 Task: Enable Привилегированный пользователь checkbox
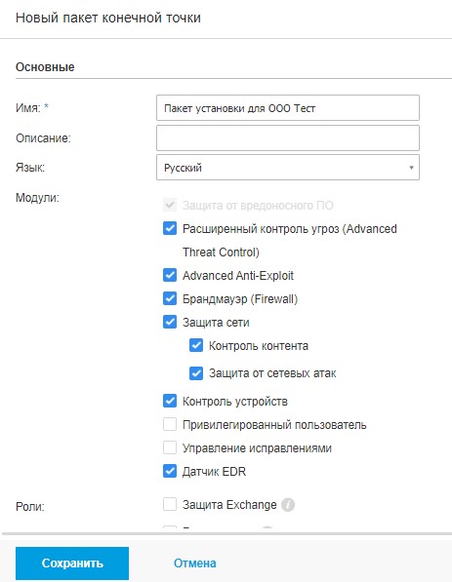[170, 424]
